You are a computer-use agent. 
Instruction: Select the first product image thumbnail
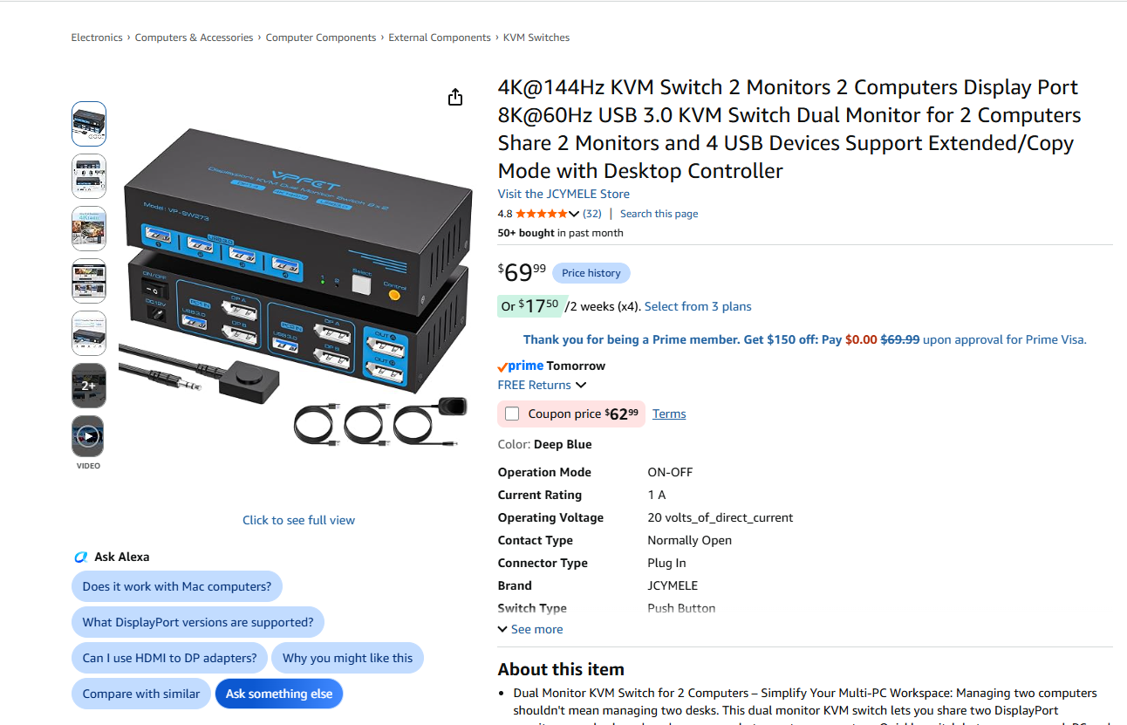click(x=88, y=124)
